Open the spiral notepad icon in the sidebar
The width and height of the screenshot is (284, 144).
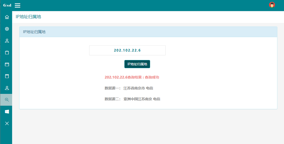pyautogui.click(x=7, y=76)
